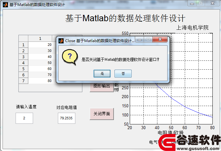Click the 对应电阻值 label
221x151 pixels.
[x=66, y=108]
